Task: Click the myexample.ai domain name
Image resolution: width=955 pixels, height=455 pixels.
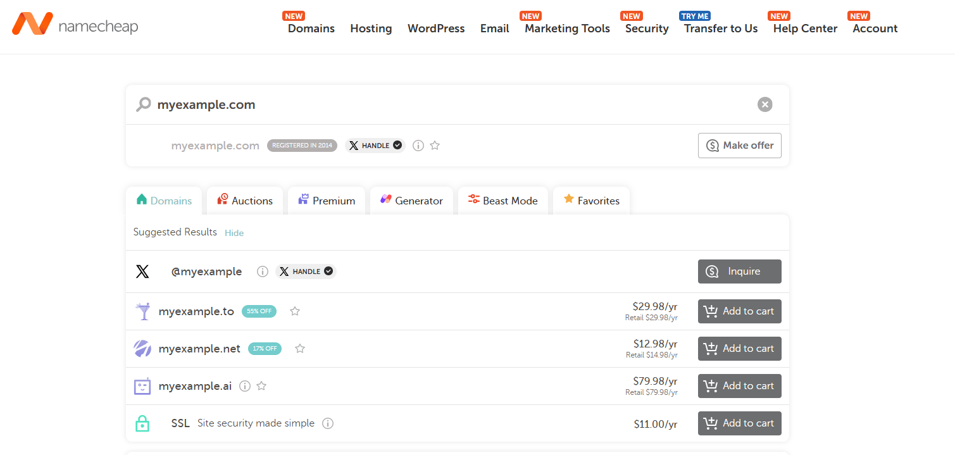Action: pyautogui.click(x=195, y=386)
